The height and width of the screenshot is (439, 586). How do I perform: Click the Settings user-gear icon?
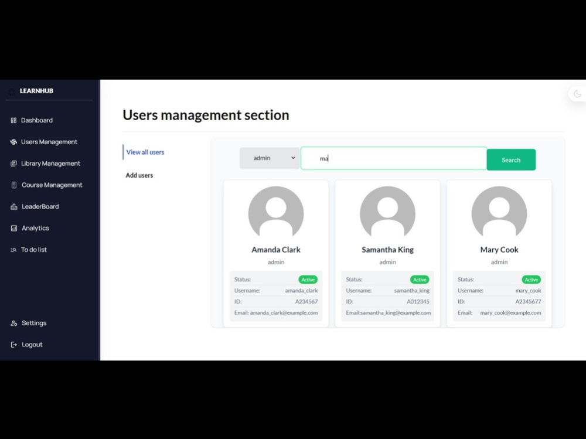coord(14,323)
